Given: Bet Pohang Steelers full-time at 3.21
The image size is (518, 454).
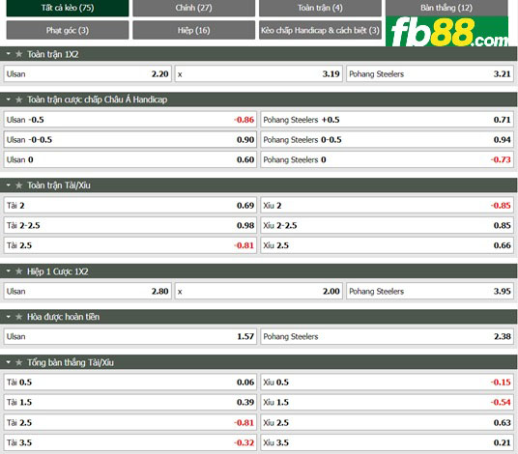Looking at the screenshot, I should 430,74.
